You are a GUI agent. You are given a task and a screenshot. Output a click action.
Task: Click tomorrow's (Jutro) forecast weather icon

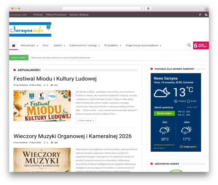(187, 130)
